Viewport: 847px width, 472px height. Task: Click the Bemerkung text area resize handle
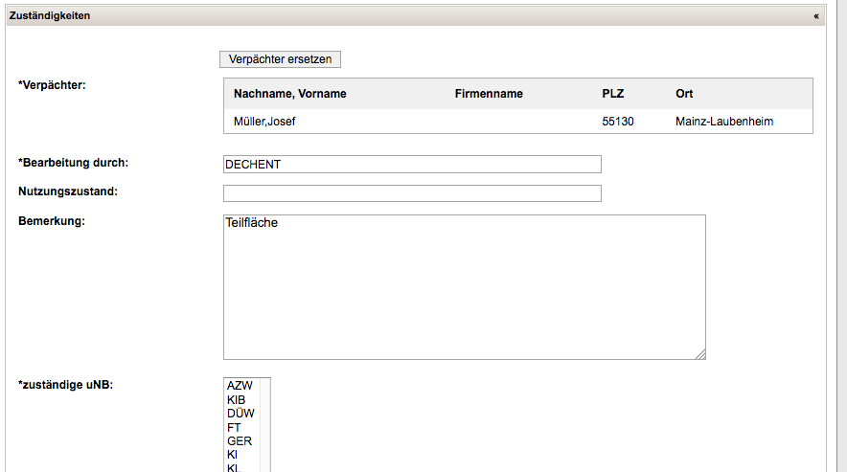point(700,354)
